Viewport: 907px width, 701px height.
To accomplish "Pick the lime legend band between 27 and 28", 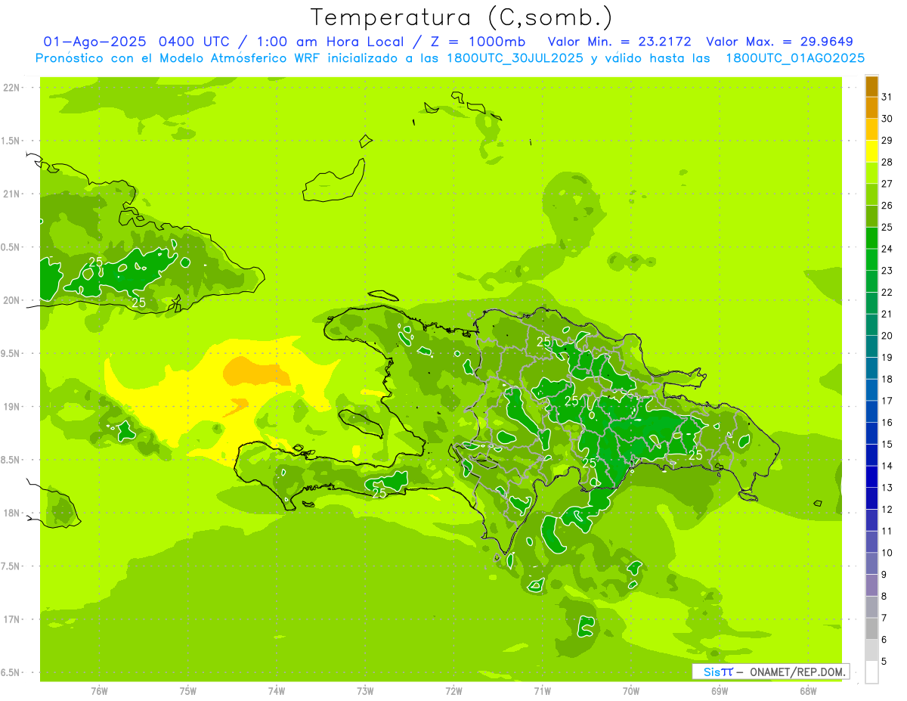I will click(x=871, y=173).
